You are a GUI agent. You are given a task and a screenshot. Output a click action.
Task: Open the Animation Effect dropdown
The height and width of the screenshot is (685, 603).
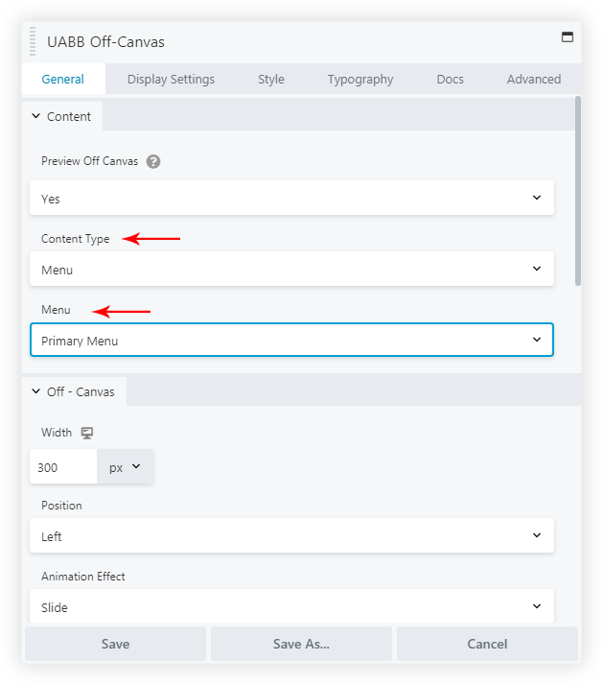291,607
